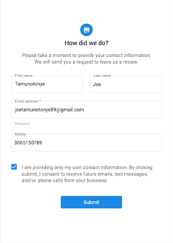
Task: Click the "Mobile" field label
Action: click(x=20, y=134)
